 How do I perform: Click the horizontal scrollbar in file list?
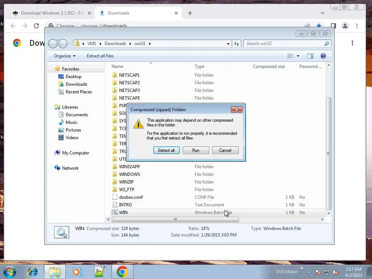[175, 219]
